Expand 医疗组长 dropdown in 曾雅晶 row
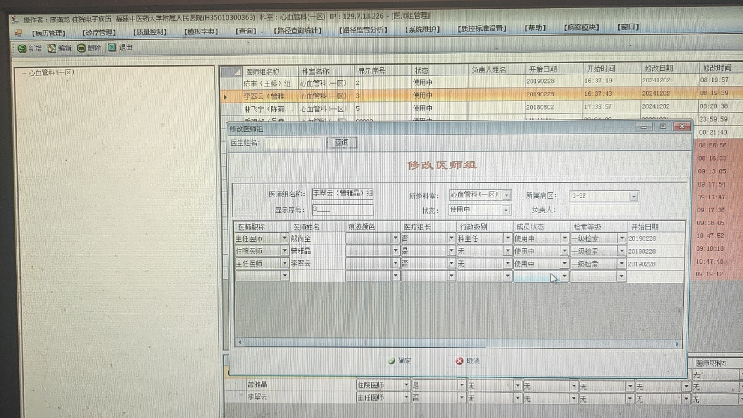 pos(451,251)
